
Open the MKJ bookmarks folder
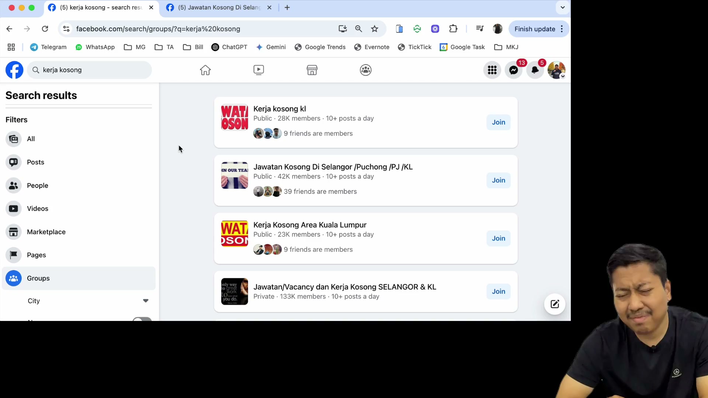click(506, 47)
